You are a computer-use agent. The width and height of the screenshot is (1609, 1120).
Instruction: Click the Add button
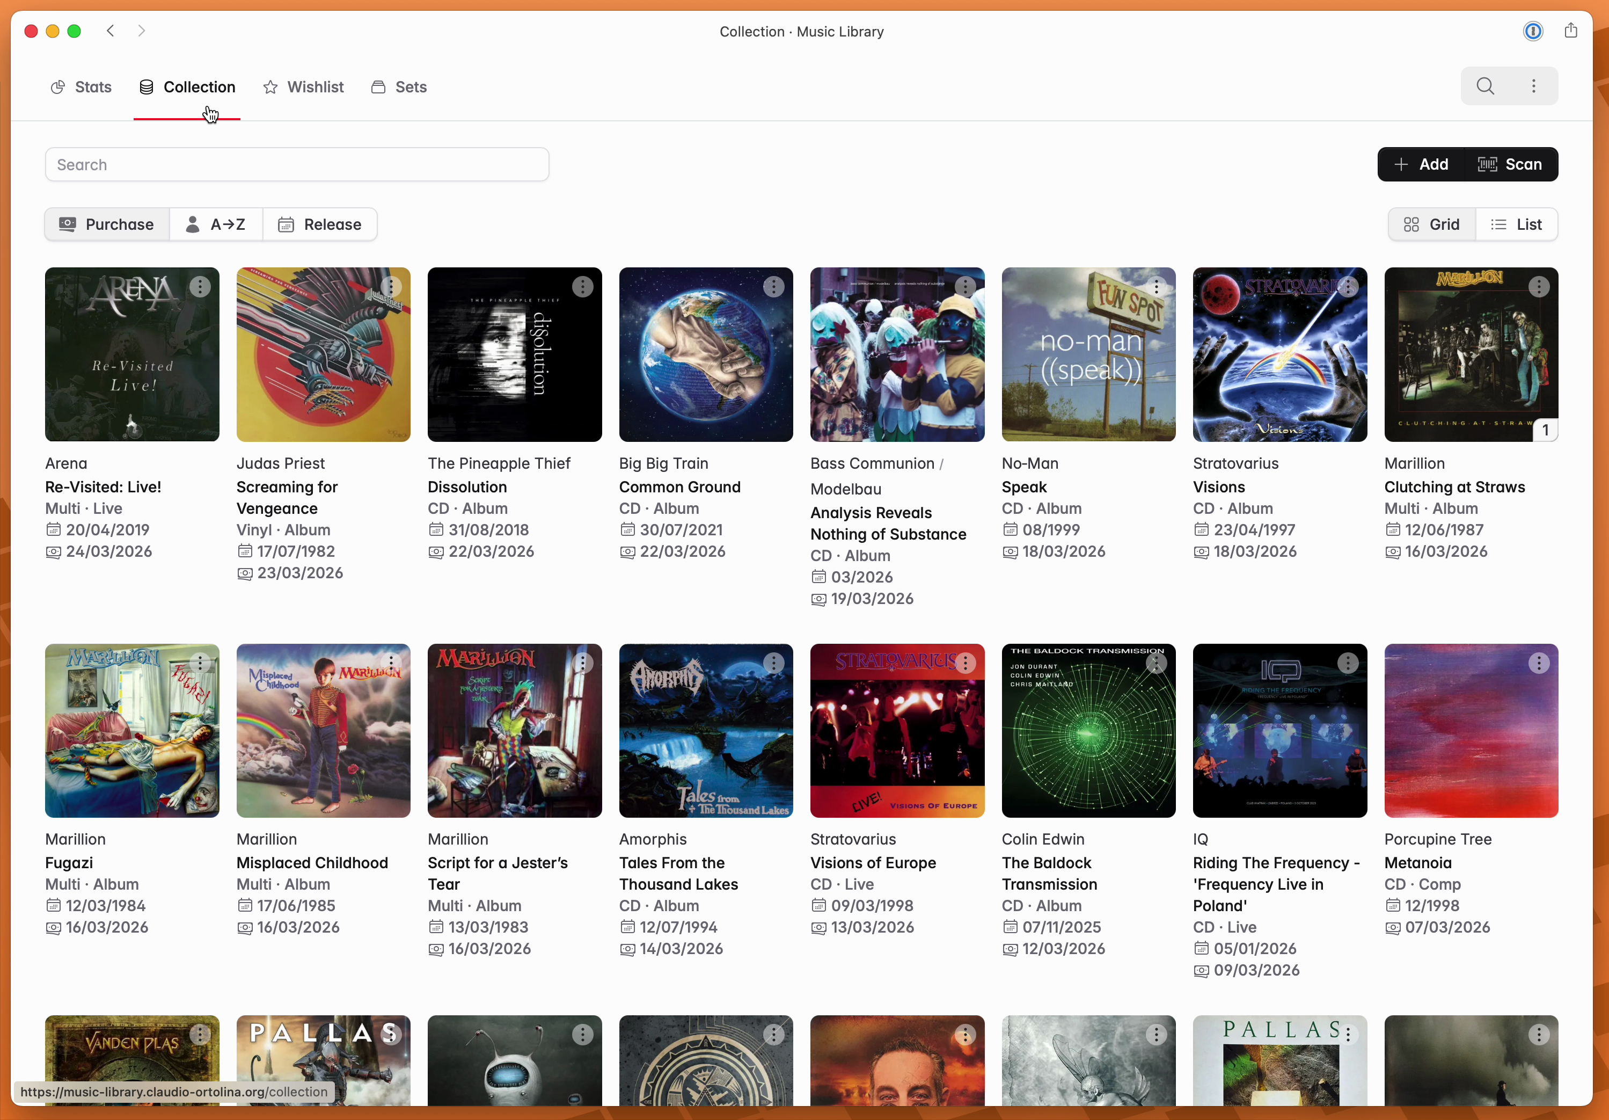1421,164
